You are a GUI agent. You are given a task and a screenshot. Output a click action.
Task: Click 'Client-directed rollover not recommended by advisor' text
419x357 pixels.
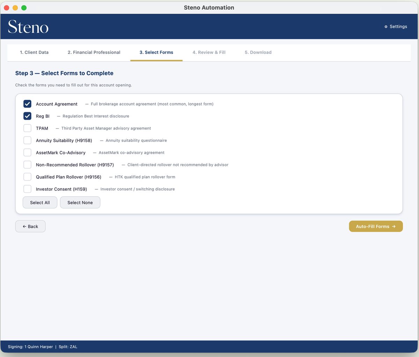[x=178, y=165]
